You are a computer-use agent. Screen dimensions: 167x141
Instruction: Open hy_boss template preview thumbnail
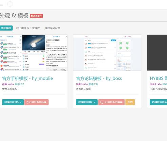click(107, 53)
